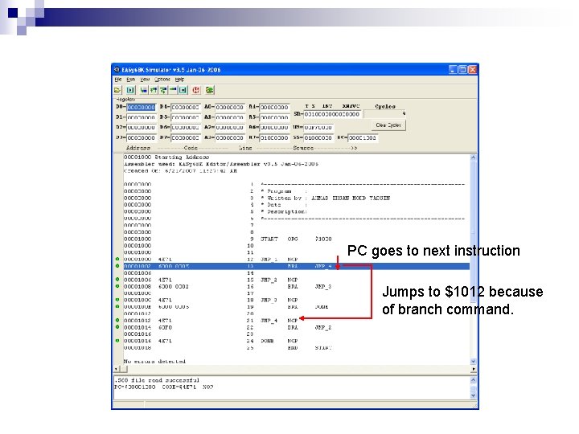579x434 pixels.
Task: Click the A7 register value field
Action: 274,137
